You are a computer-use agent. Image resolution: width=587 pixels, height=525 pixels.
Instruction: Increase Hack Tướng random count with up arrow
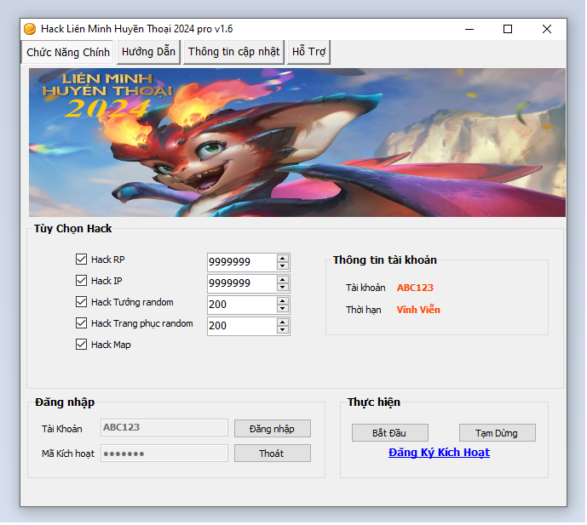[283, 300]
